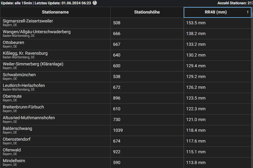Click the 122.3 mm rainfall value
This screenshot has height=168, width=253.
click(x=196, y=109)
